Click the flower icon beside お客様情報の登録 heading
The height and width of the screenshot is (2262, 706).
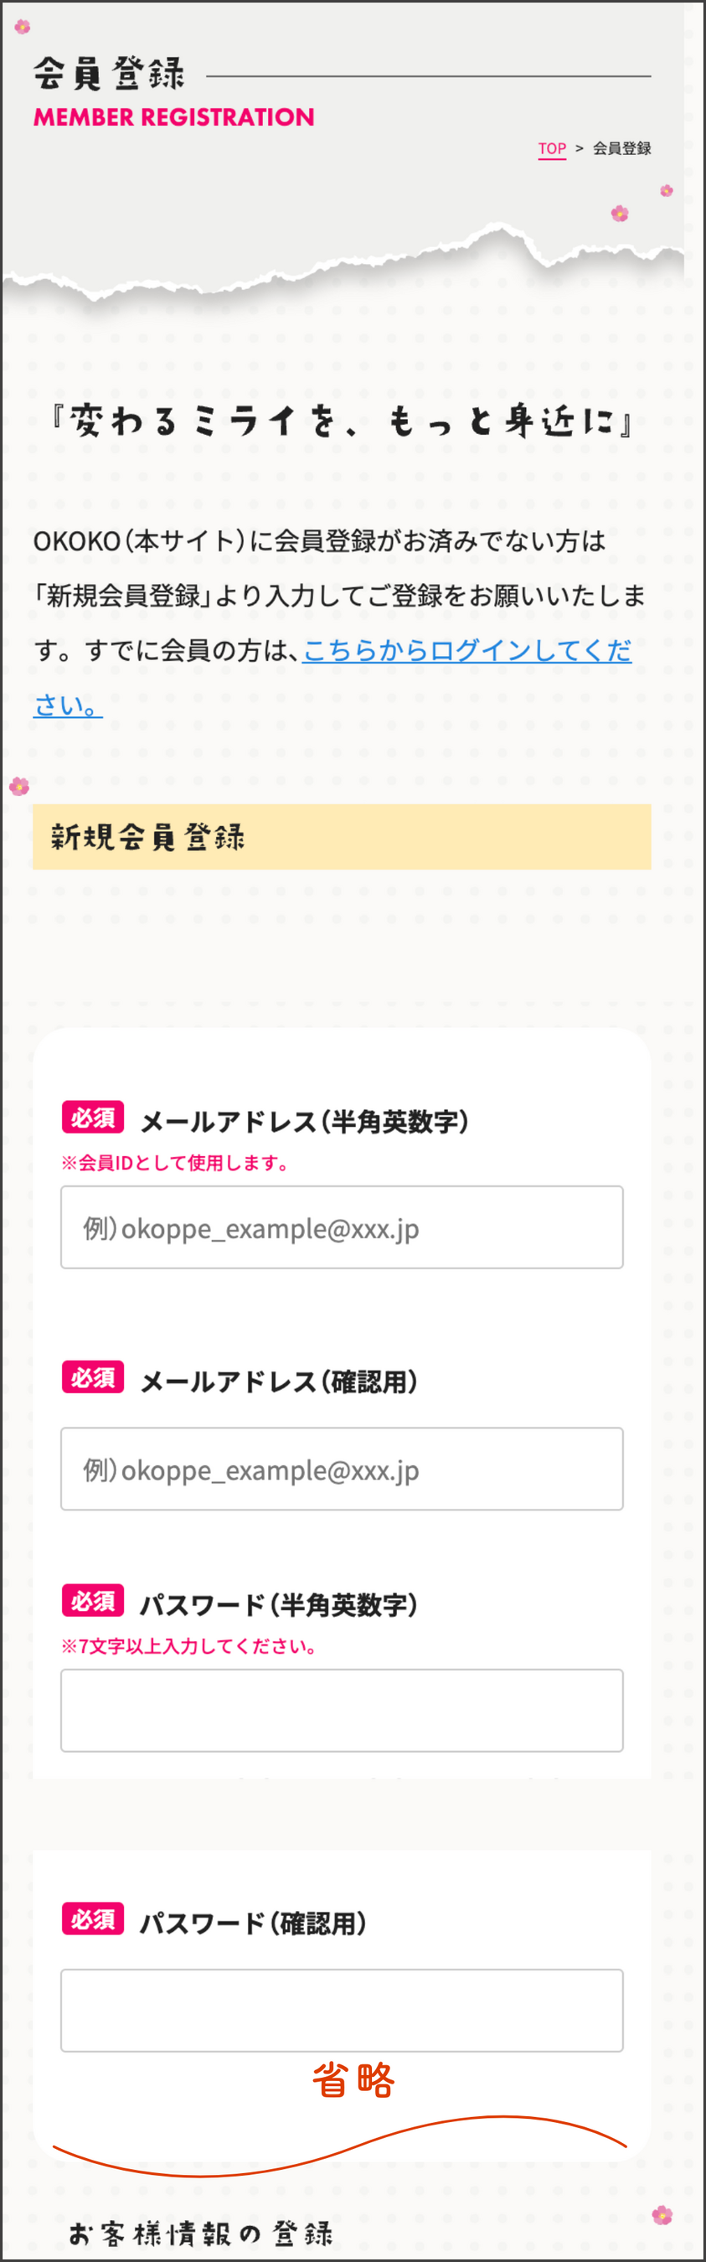tap(662, 2214)
